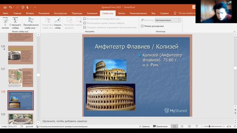Click the Save icon in quick access toolbar

[5, 7]
